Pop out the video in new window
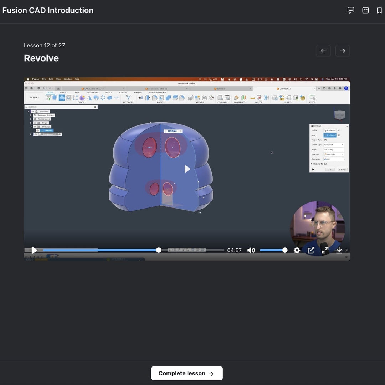Viewport: 385px width, 385px height. pyautogui.click(x=311, y=250)
